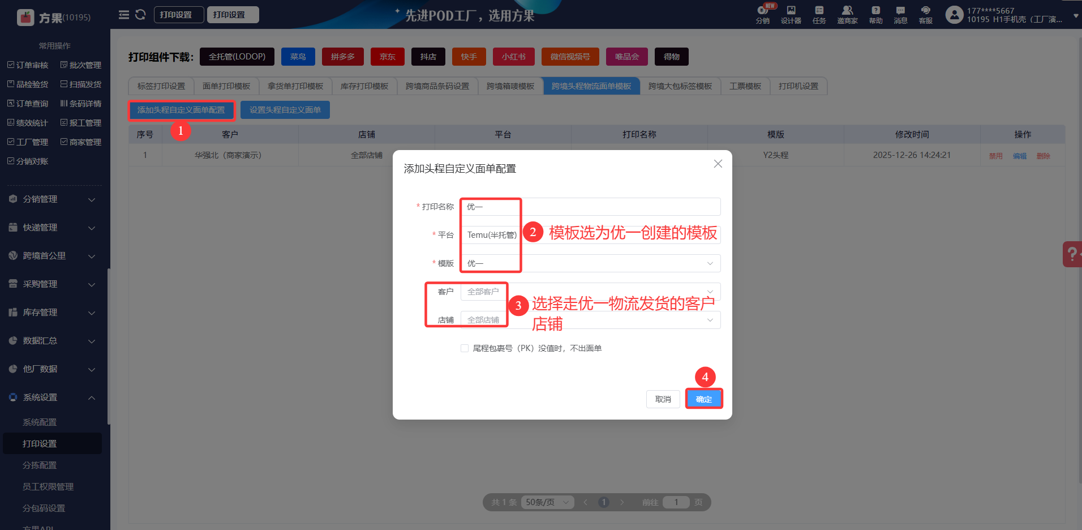Image resolution: width=1082 pixels, height=530 pixels.
Task: Download 全托管(LODOP) print component
Action: (x=237, y=57)
